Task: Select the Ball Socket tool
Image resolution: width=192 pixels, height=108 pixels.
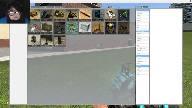Action: pos(143,14)
